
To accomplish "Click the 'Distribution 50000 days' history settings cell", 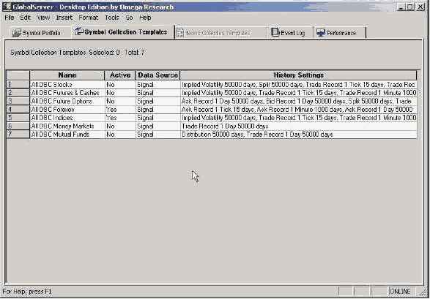I will tap(298, 135).
